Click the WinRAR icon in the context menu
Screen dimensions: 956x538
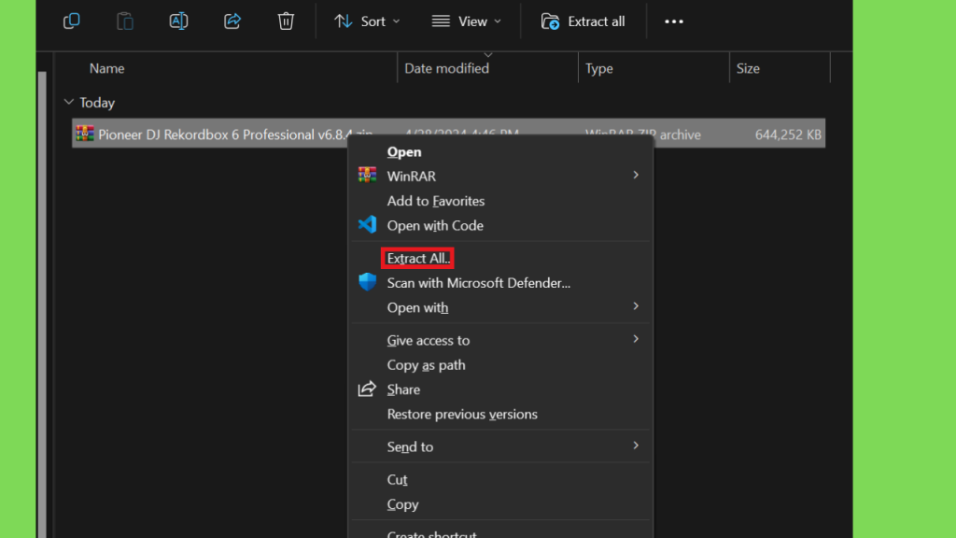367,176
